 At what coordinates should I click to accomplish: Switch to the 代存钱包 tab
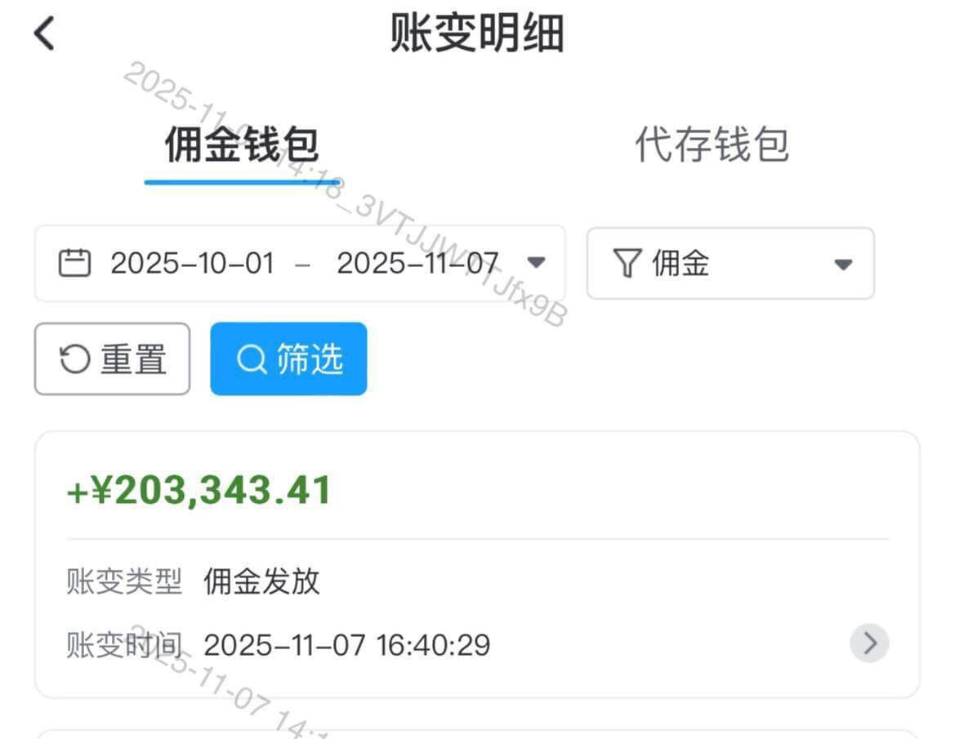coord(711,143)
